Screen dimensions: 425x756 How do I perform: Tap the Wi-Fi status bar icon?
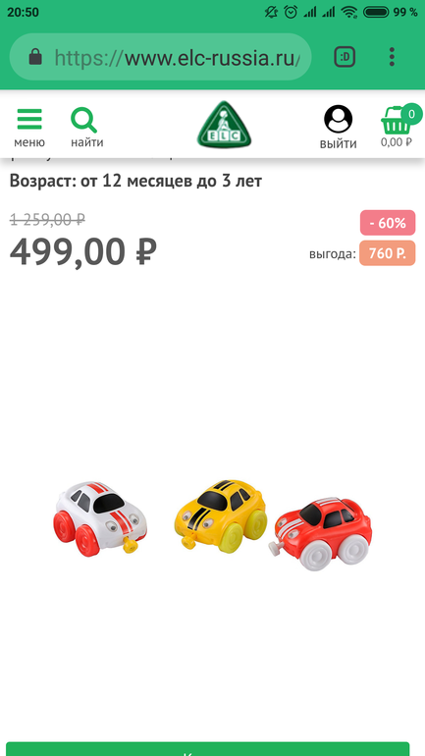point(348,12)
